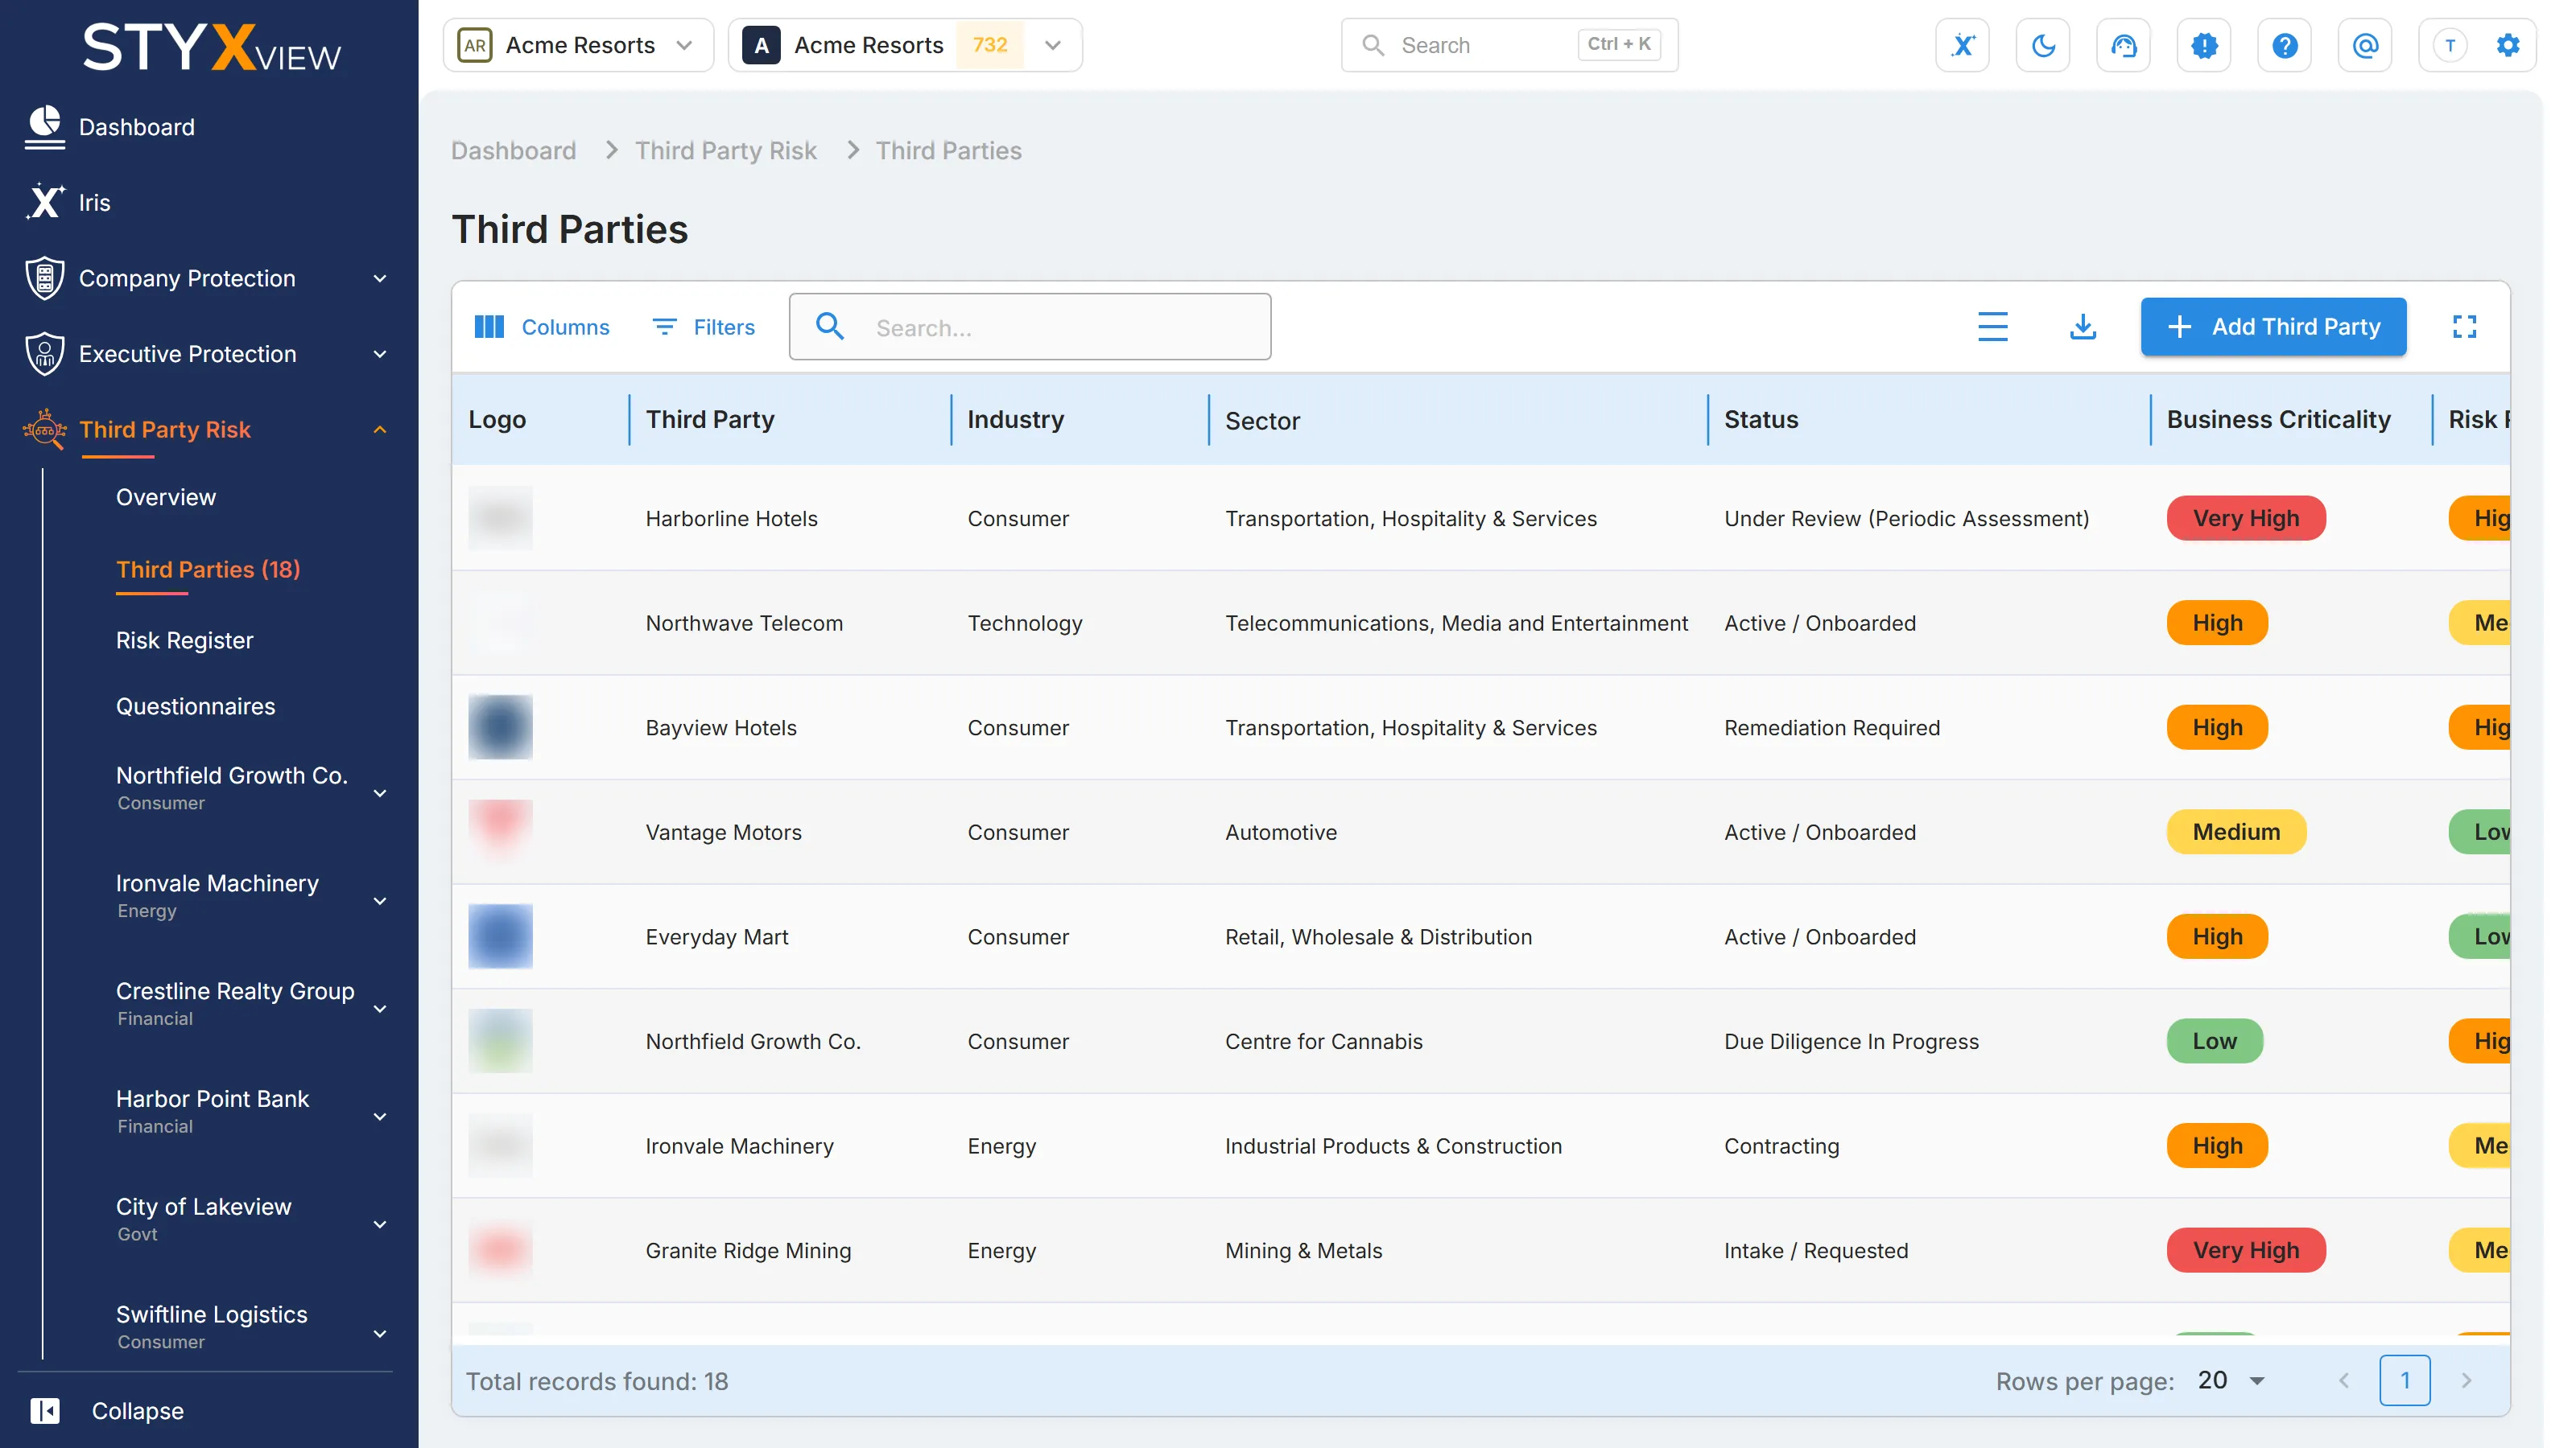The image size is (2576, 1448).
Task: Click the global Search box
Action: coord(1509,45)
